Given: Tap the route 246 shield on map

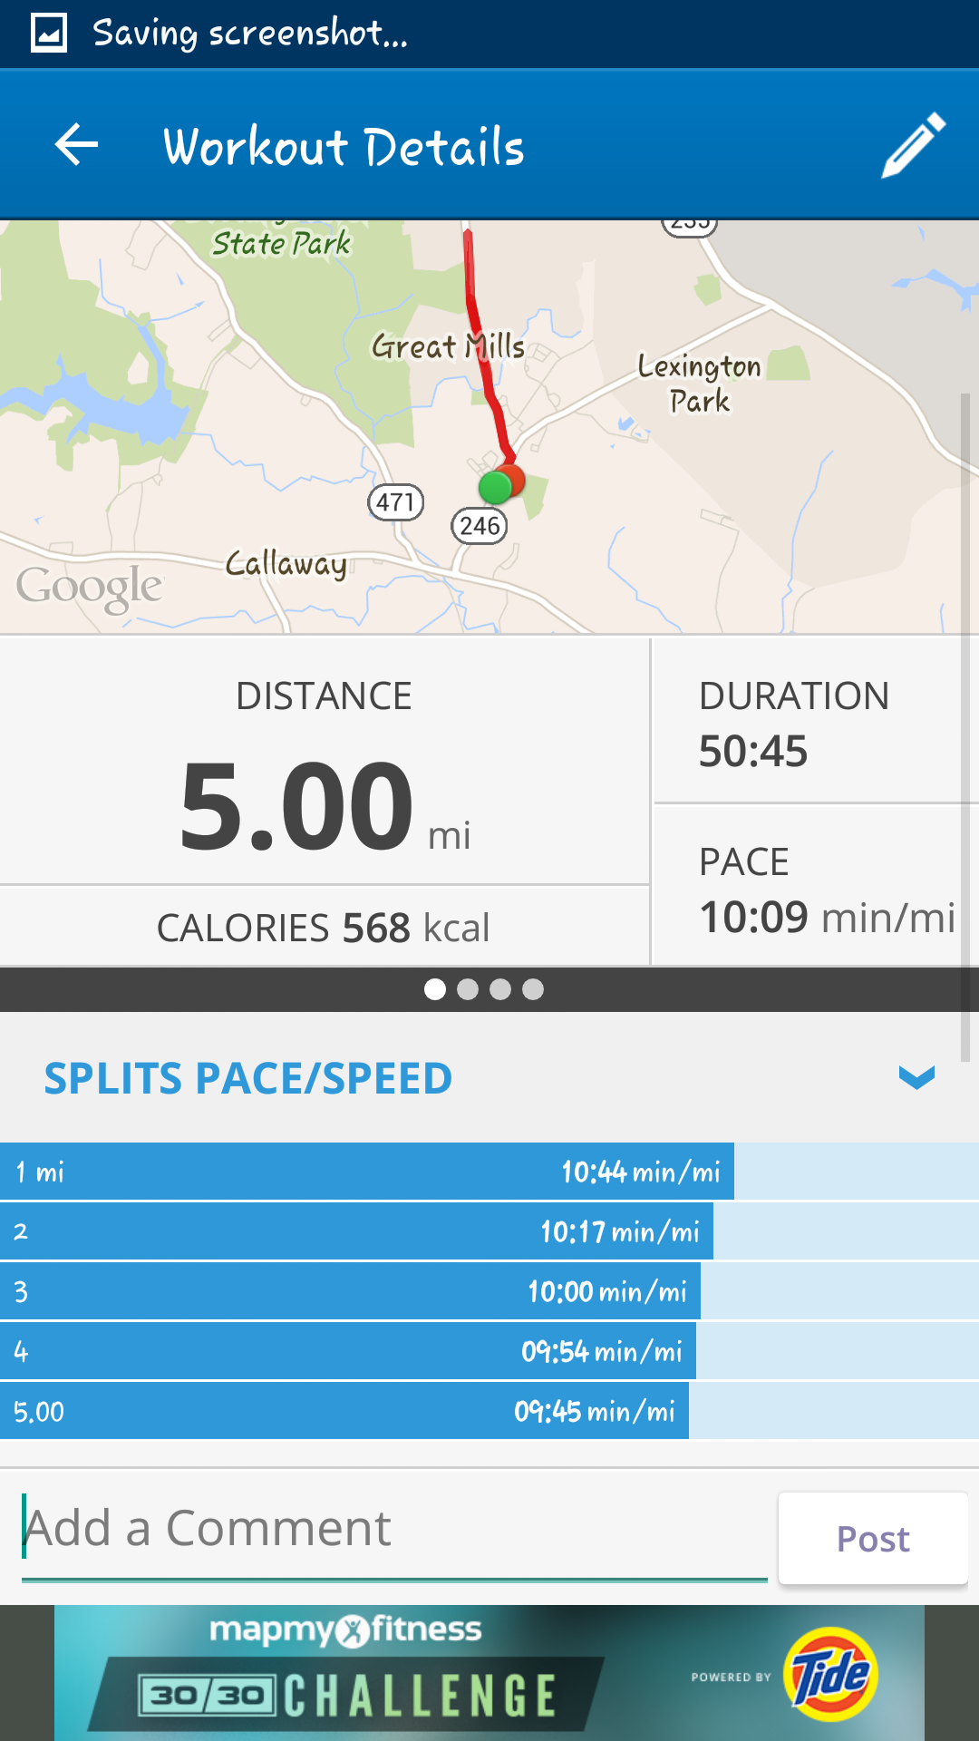Looking at the screenshot, I should click(480, 526).
